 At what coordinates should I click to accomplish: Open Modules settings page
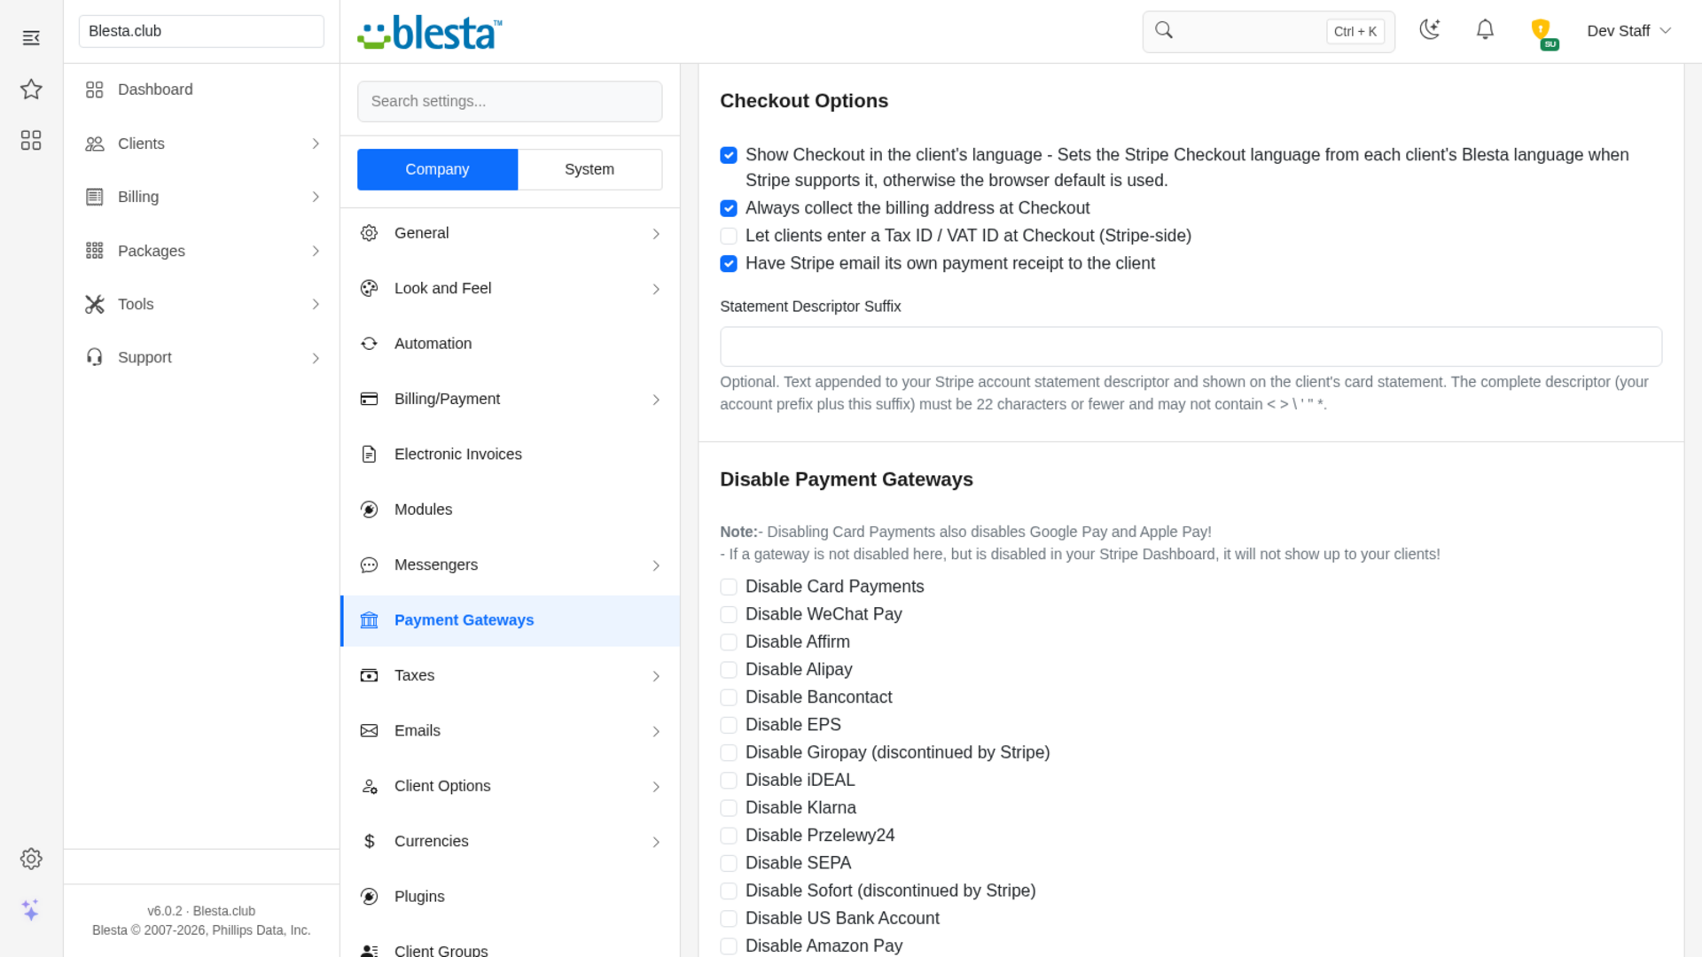511,510
